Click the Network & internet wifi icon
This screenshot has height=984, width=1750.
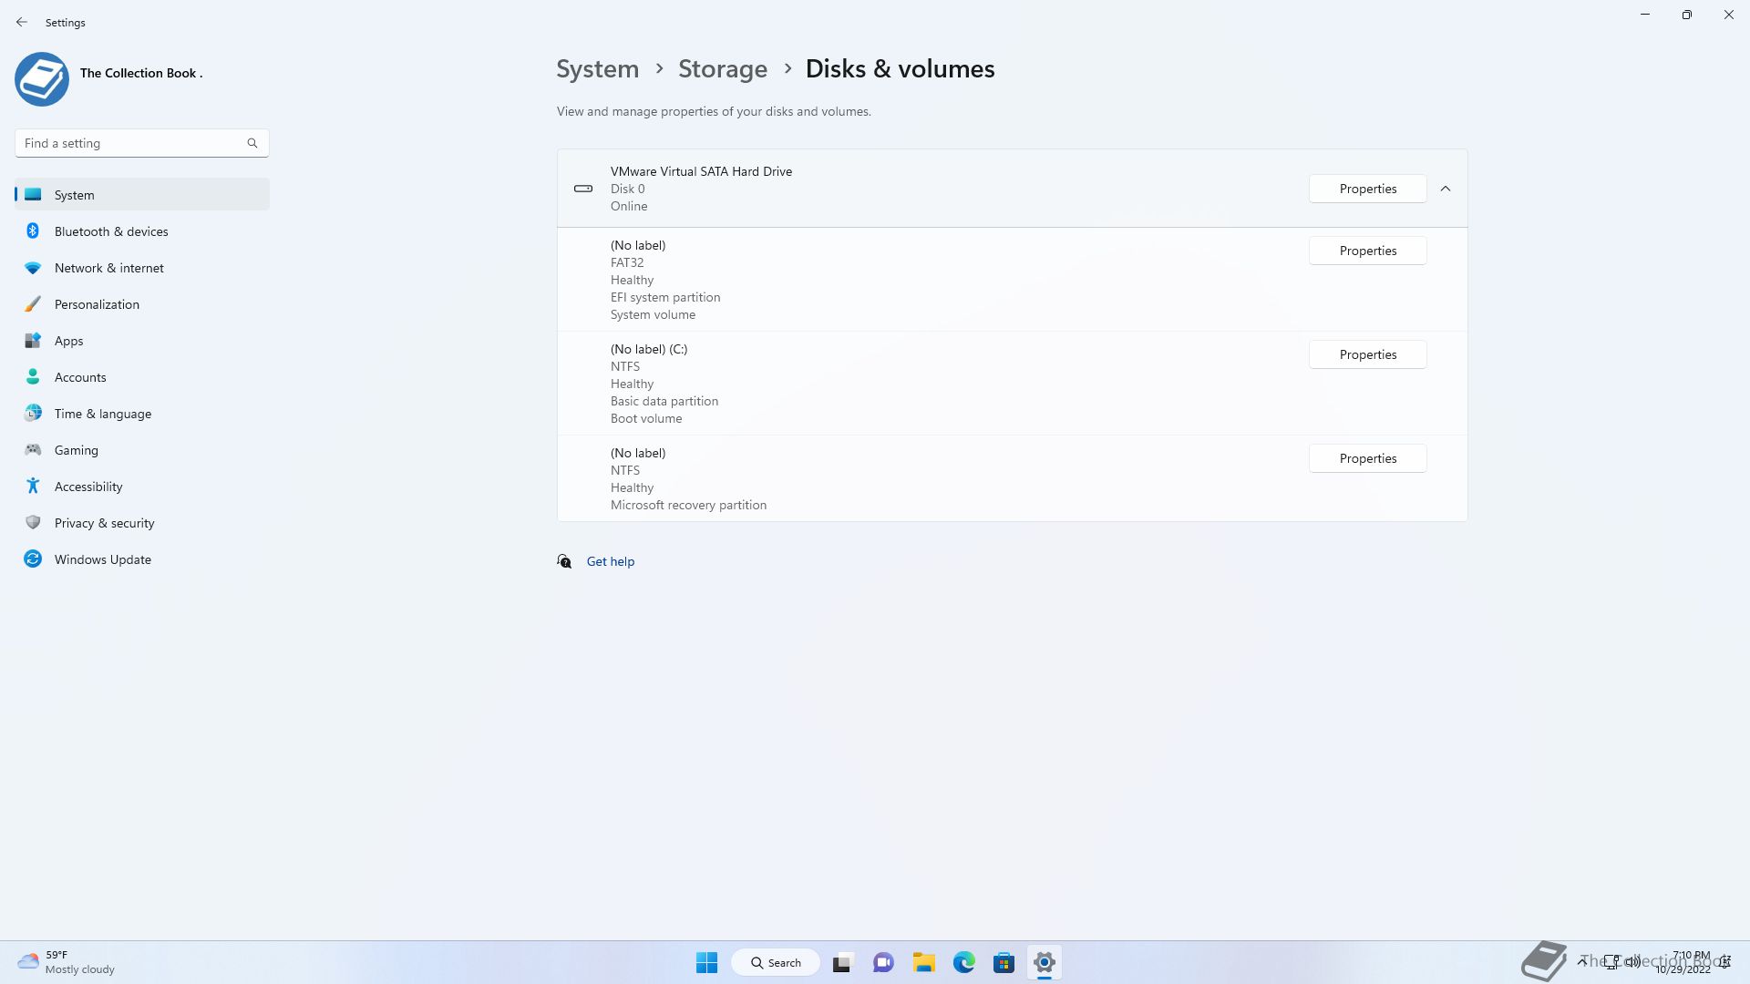33,268
